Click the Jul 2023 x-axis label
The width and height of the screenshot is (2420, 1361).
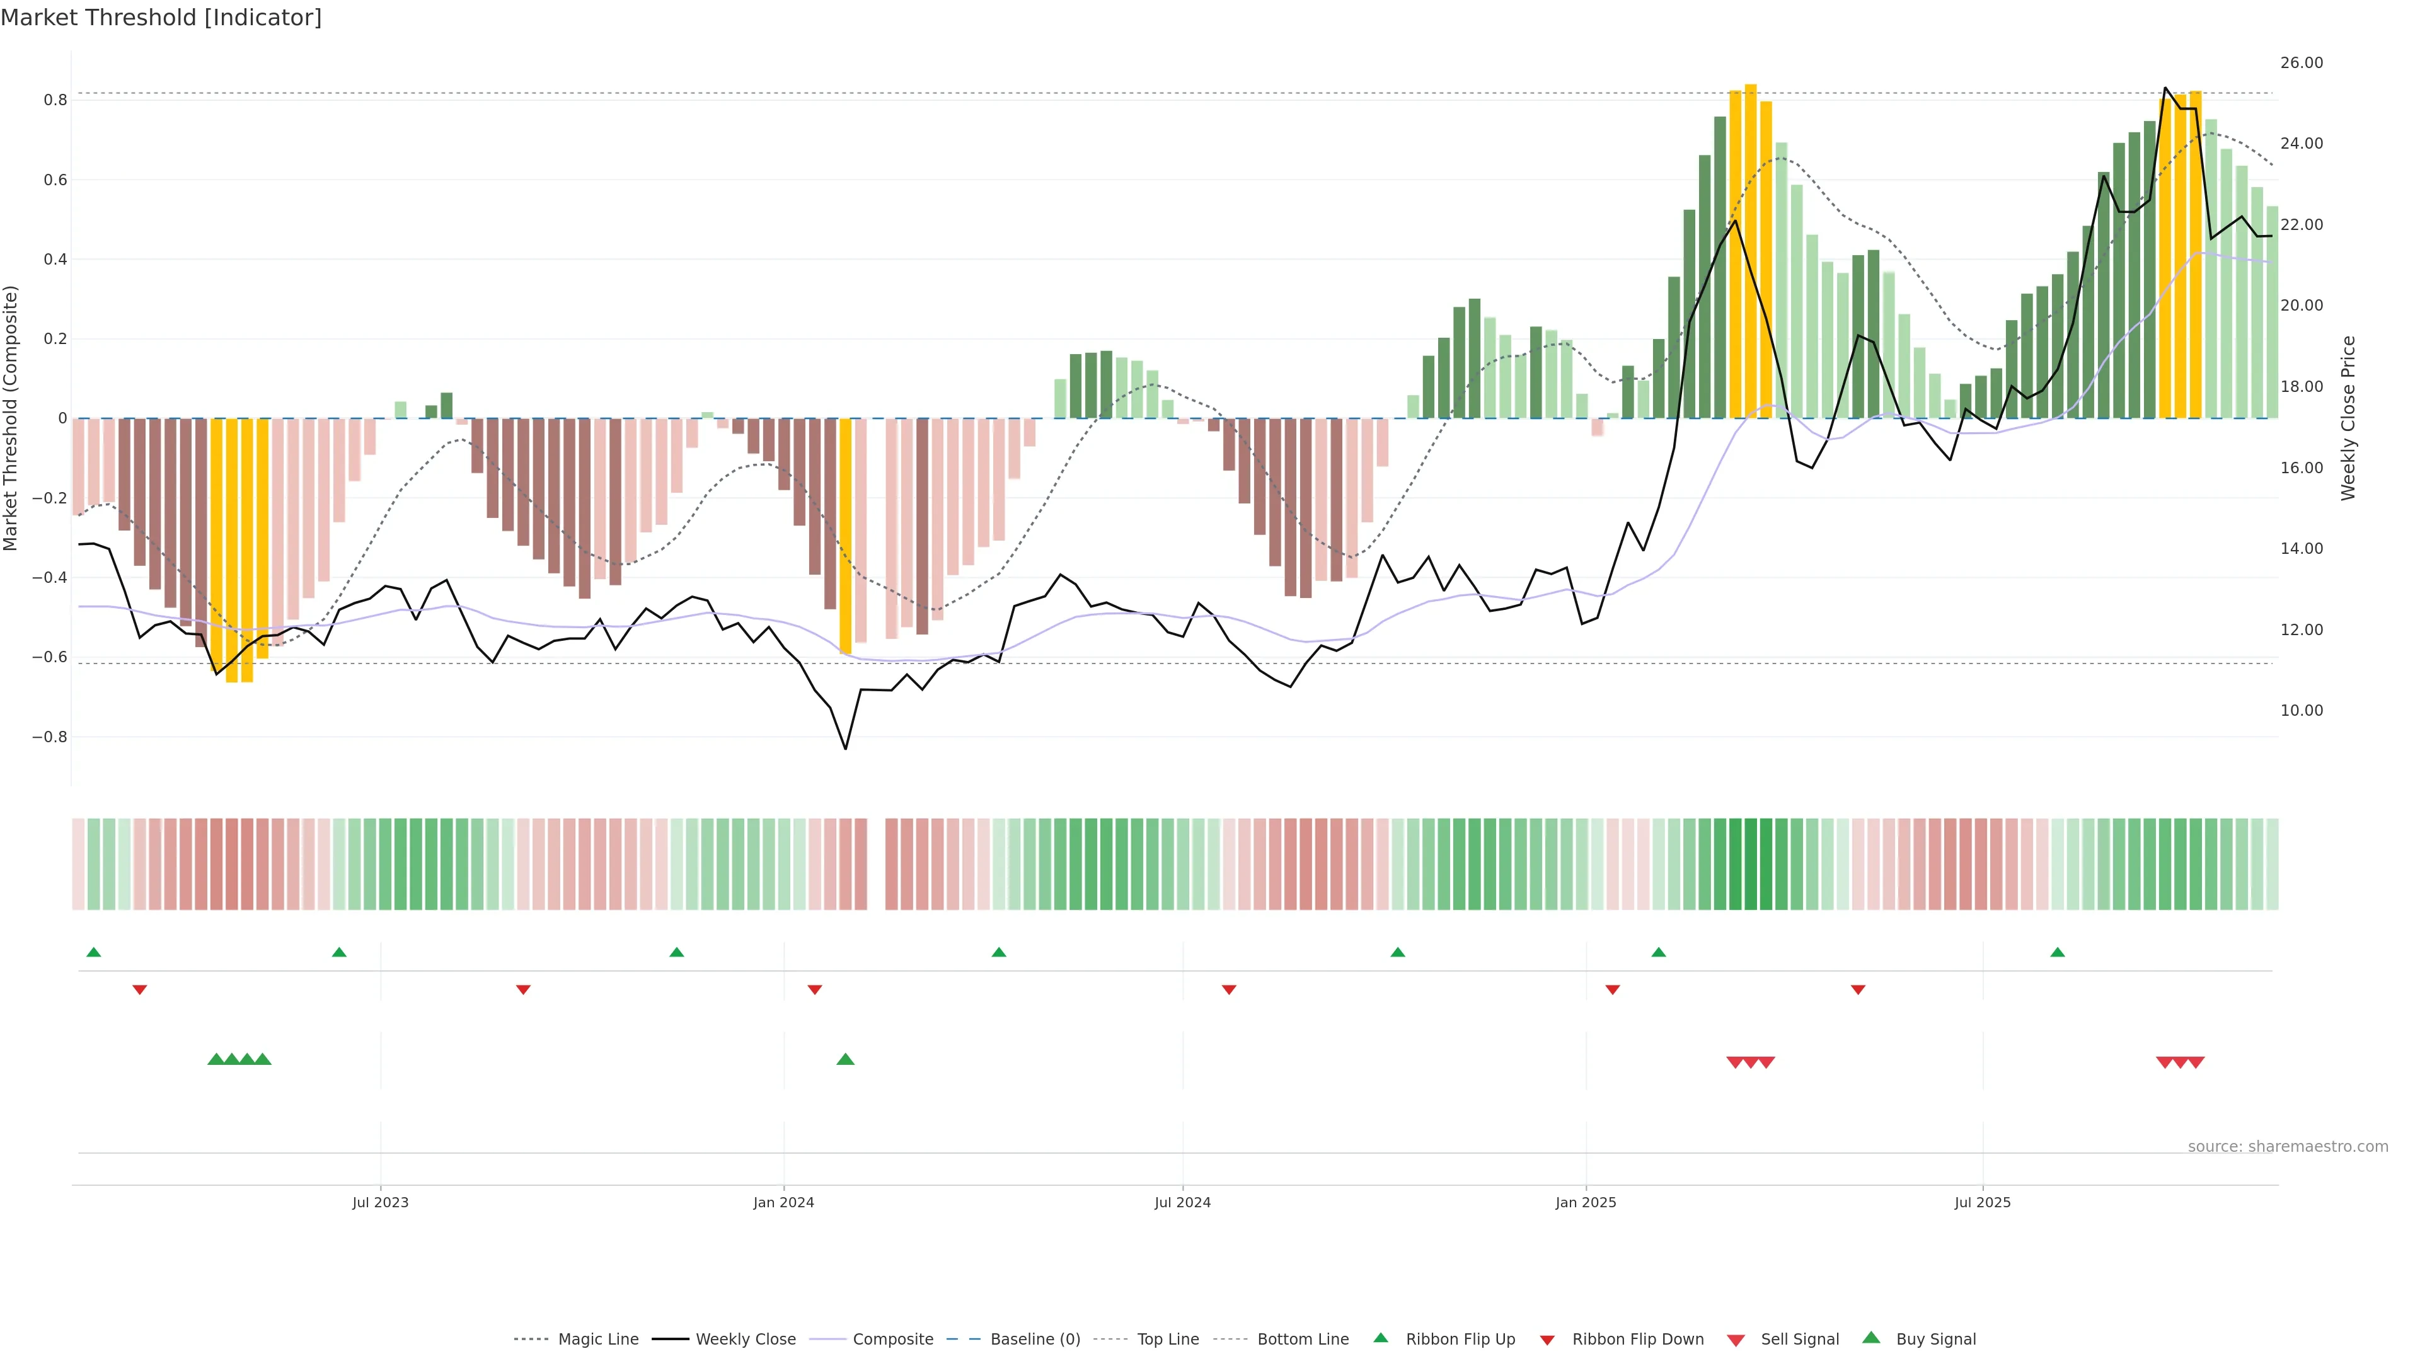coord(379,1202)
